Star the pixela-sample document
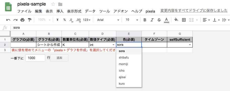 point(53,4)
